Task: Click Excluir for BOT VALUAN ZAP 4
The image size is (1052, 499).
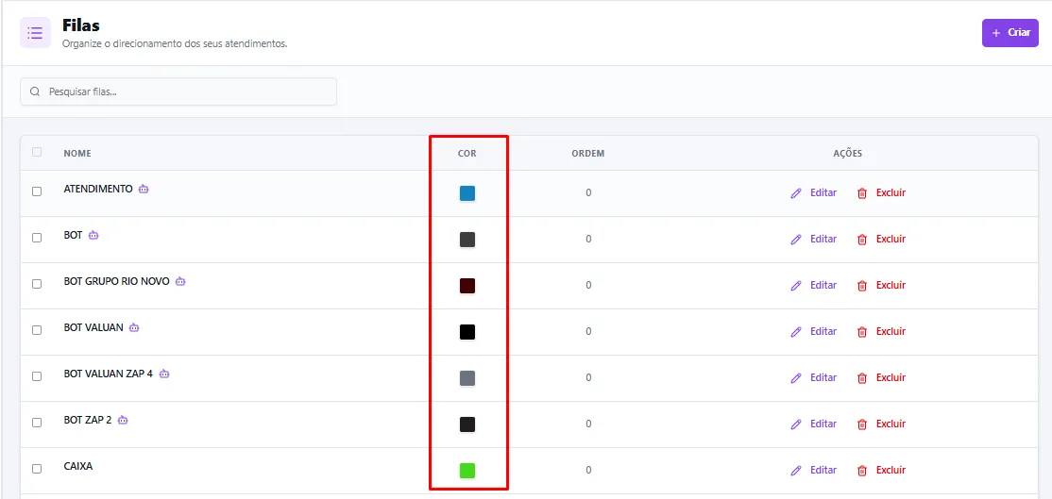Action: click(882, 377)
